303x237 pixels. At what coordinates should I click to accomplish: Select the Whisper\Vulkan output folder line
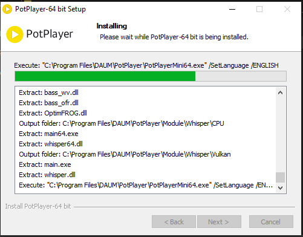tap(125, 154)
